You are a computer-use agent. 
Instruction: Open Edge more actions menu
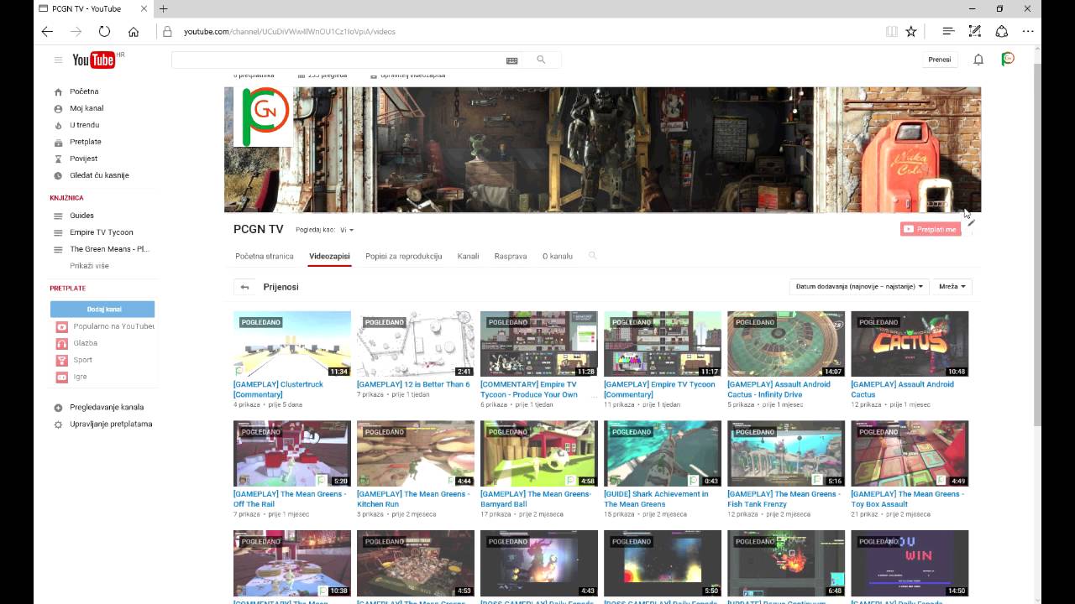[x=1028, y=31]
